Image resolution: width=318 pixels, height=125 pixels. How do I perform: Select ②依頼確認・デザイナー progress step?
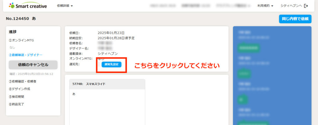[x=25, y=55]
